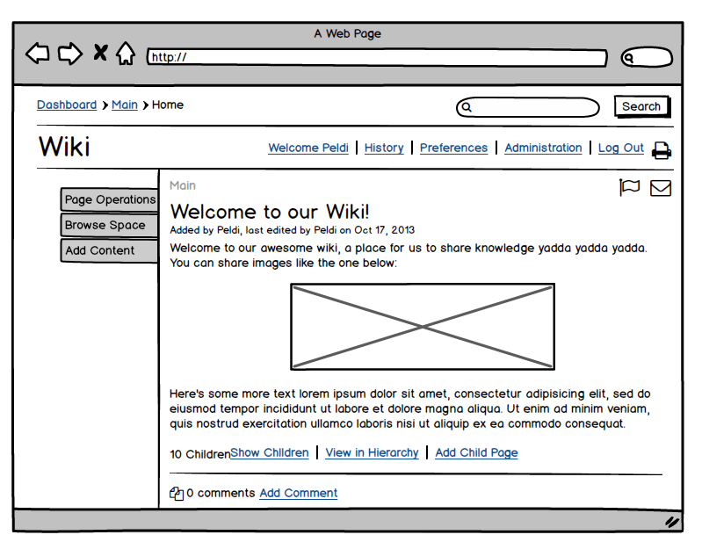Click the 10 Children text

[x=199, y=454]
